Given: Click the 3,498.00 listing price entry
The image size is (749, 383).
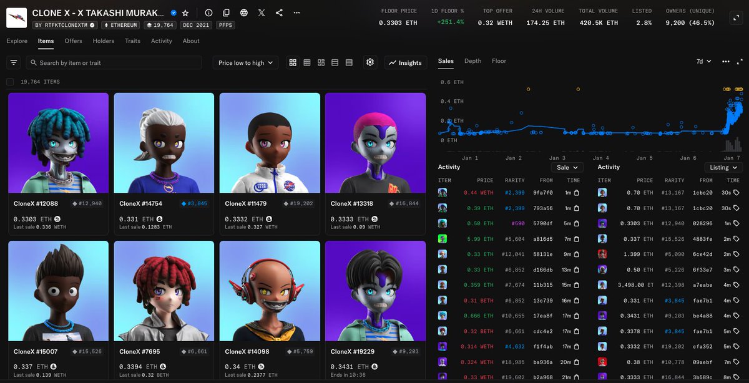Looking at the screenshot, I should (634, 284).
